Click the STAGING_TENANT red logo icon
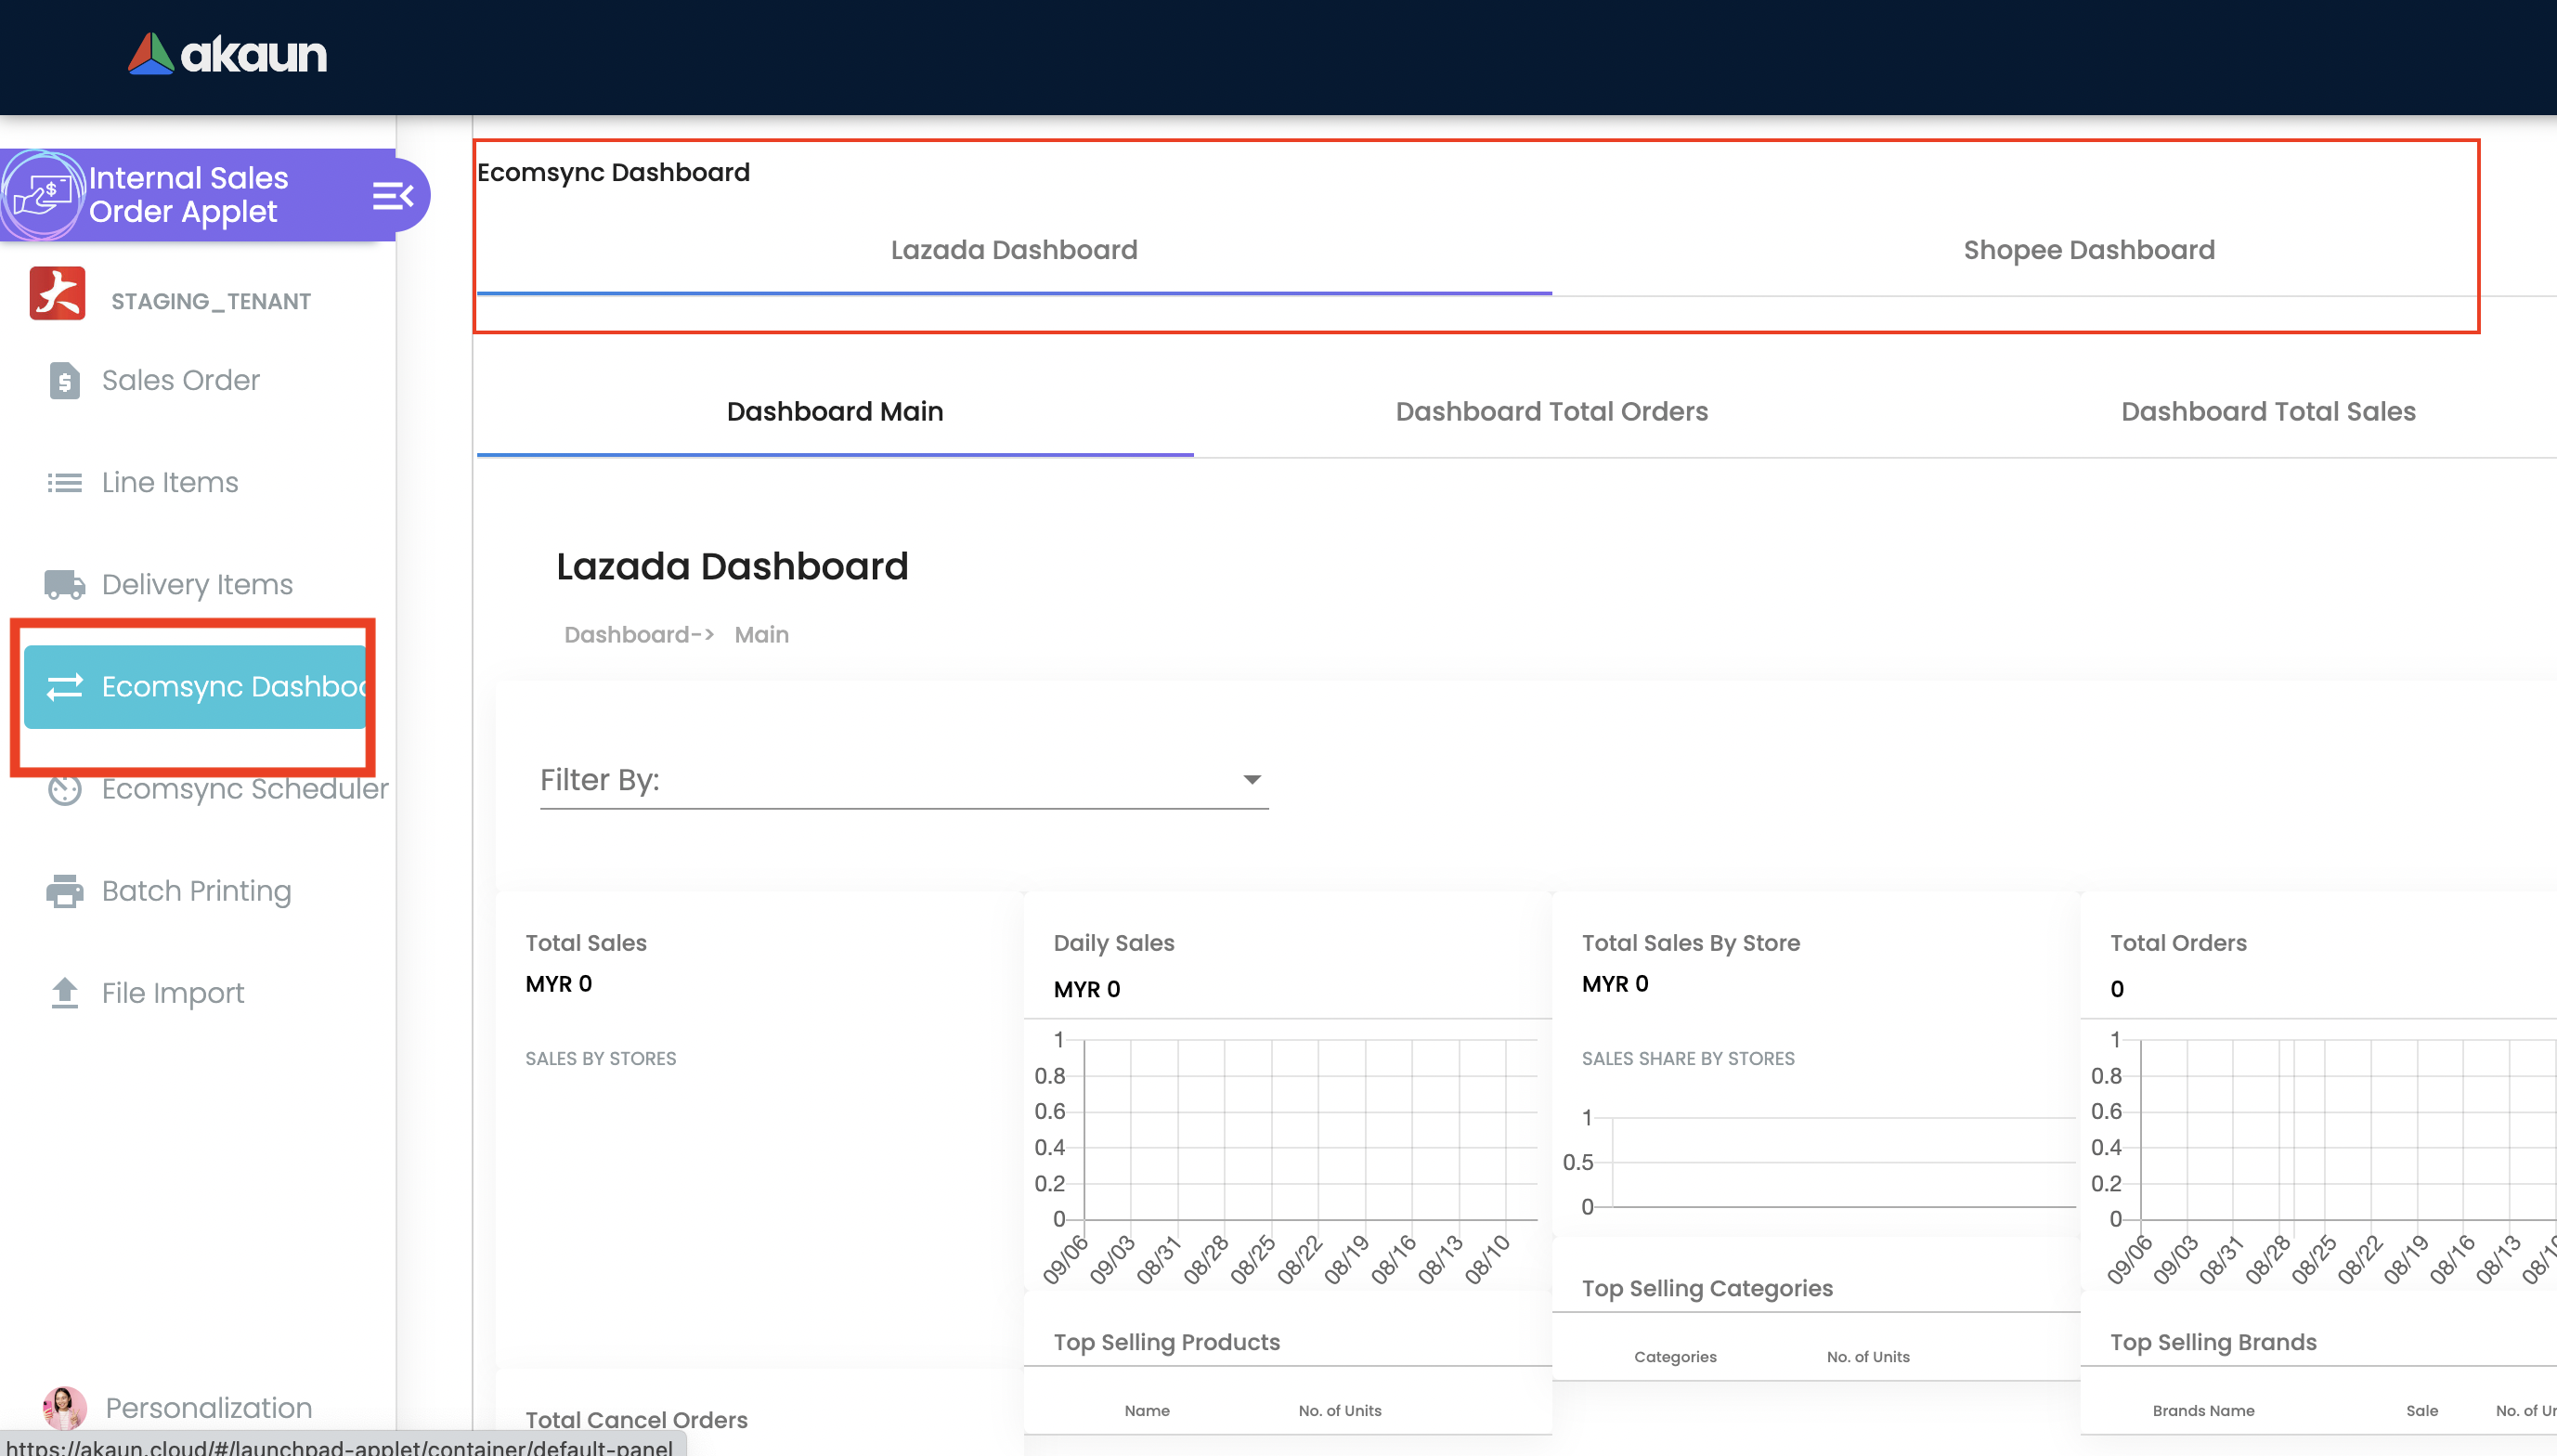 (57, 294)
